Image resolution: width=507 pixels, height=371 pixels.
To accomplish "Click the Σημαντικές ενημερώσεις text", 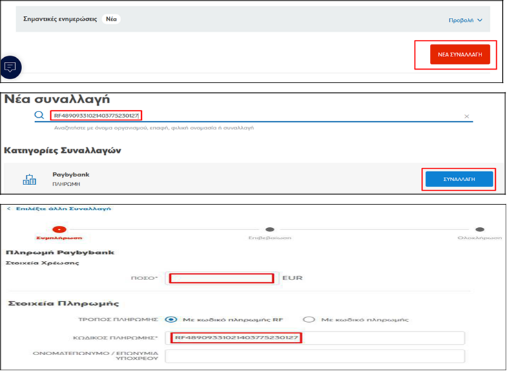I will point(60,19).
